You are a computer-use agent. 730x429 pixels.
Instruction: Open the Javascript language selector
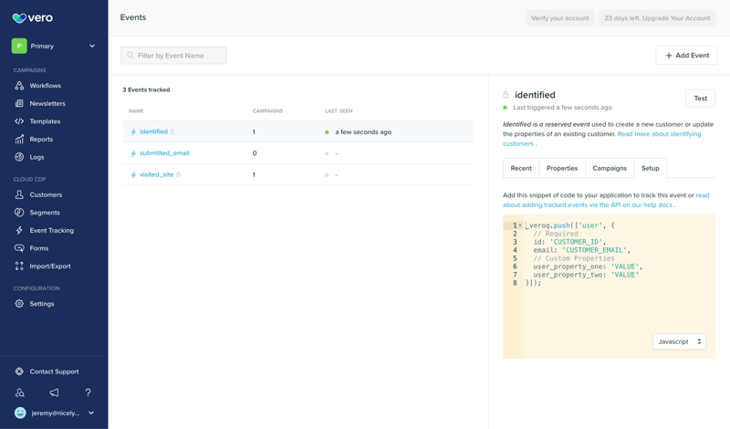tap(679, 341)
